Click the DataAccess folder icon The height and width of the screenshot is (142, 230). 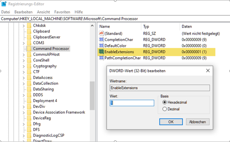[x=29, y=77]
